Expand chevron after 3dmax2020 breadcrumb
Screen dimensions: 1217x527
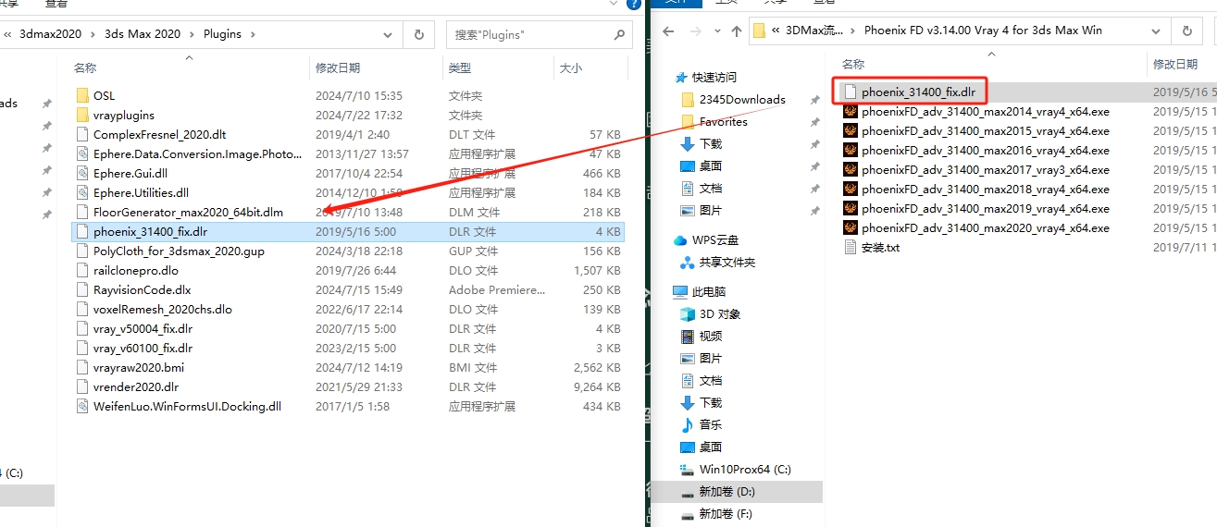(x=93, y=34)
